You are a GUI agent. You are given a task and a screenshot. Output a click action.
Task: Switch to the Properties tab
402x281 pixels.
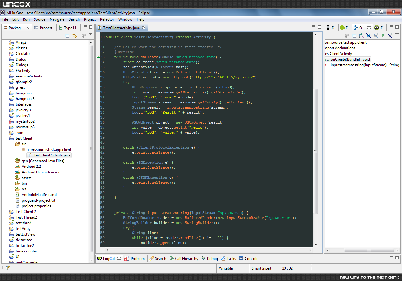point(45,28)
